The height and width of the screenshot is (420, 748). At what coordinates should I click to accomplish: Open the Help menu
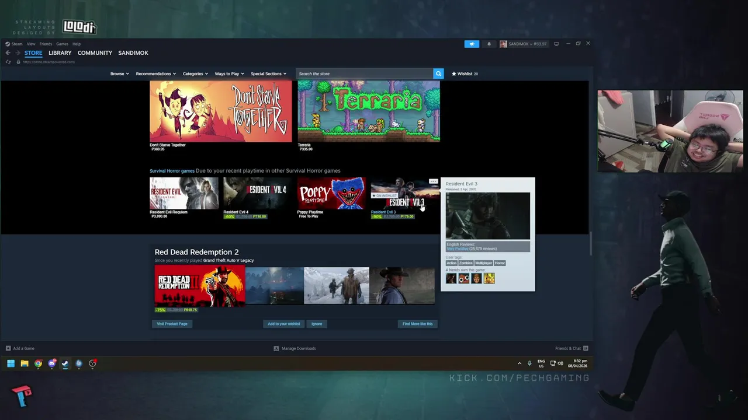tap(77, 44)
